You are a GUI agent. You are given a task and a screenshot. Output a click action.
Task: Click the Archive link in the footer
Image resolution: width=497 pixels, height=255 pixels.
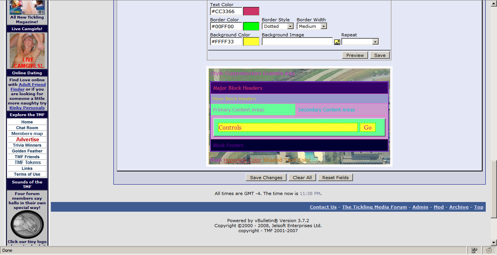coord(459,207)
